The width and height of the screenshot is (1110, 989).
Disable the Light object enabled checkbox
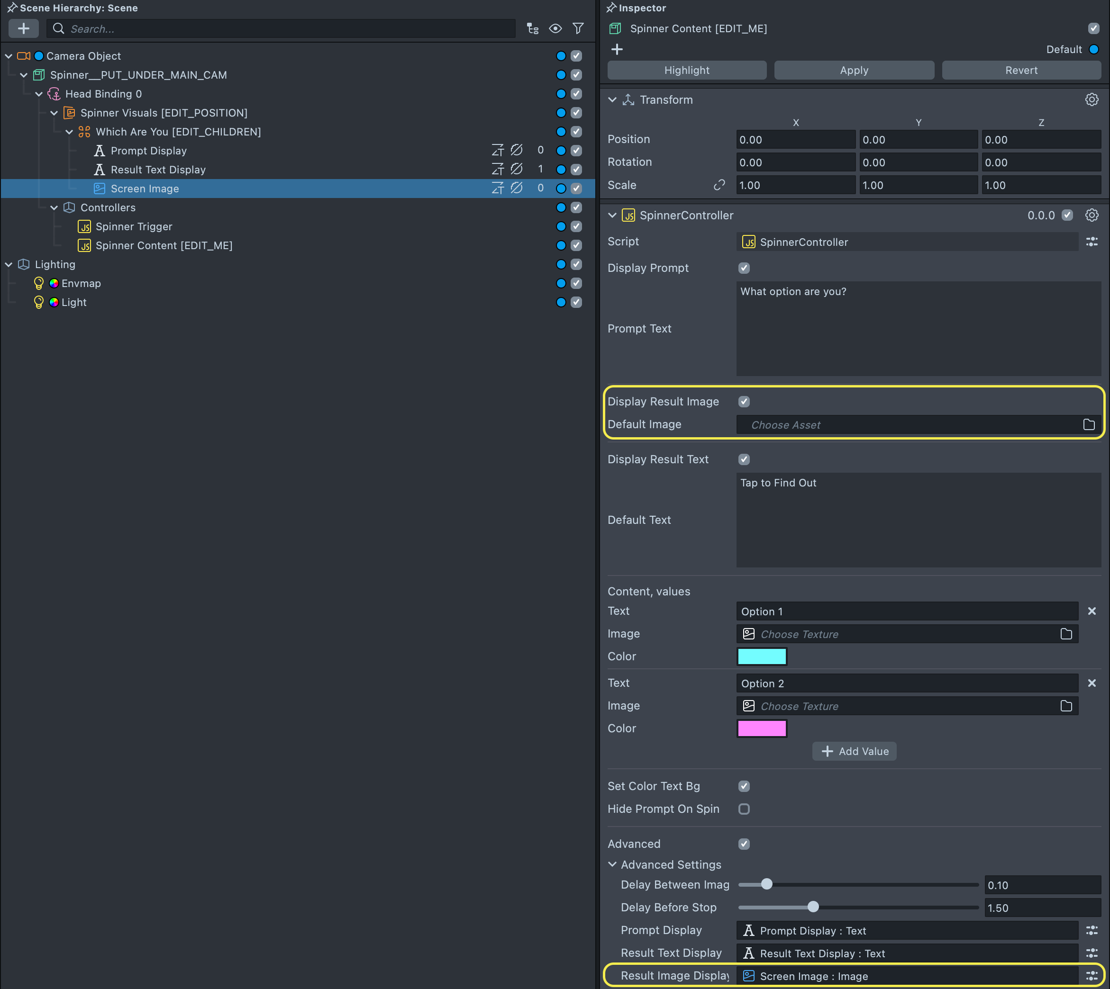(x=576, y=302)
